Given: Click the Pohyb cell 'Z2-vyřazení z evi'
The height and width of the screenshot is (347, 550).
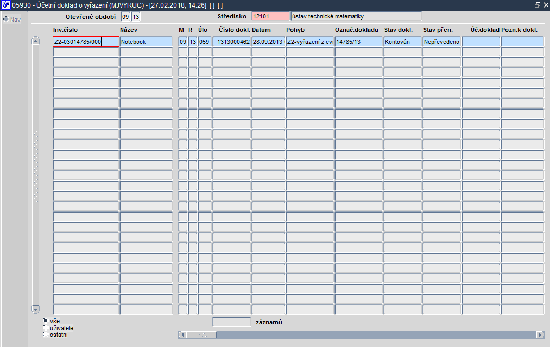Looking at the screenshot, I should [309, 42].
